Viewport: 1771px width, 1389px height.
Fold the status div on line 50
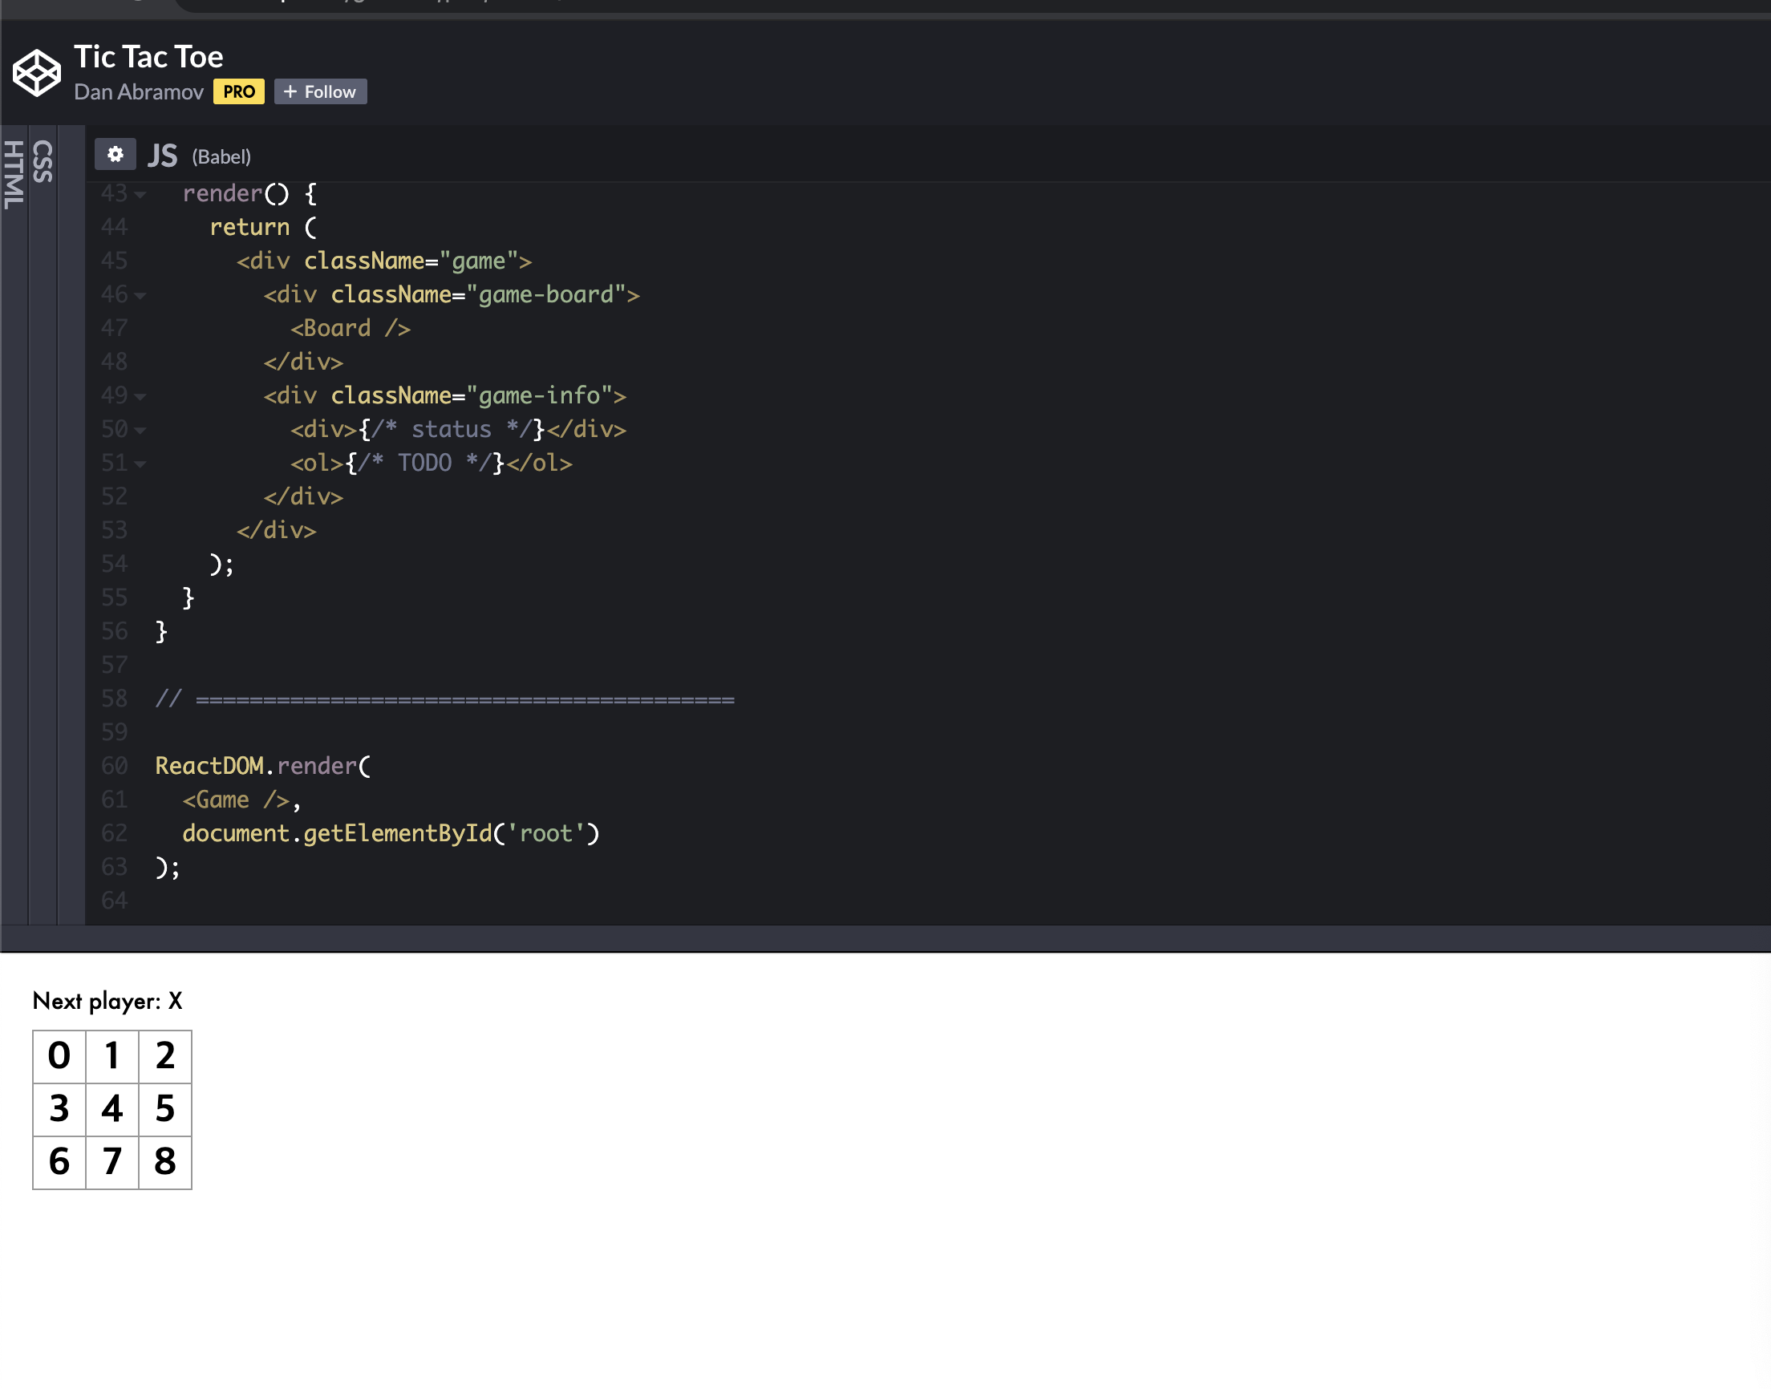tap(140, 430)
